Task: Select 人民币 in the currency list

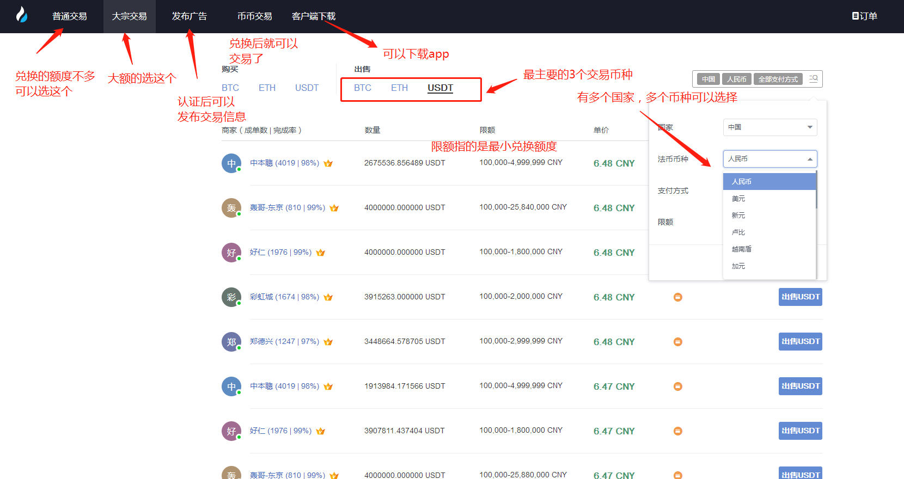Action: (x=769, y=182)
